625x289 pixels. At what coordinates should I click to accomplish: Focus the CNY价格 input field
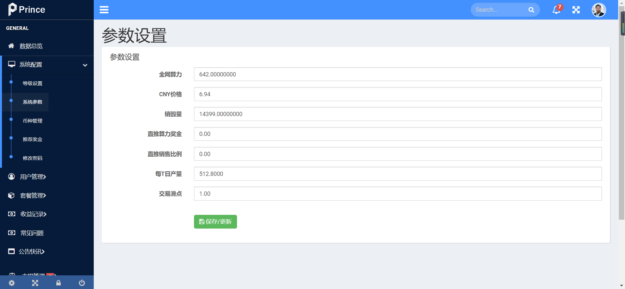pyautogui.click(x=398, y=94)
